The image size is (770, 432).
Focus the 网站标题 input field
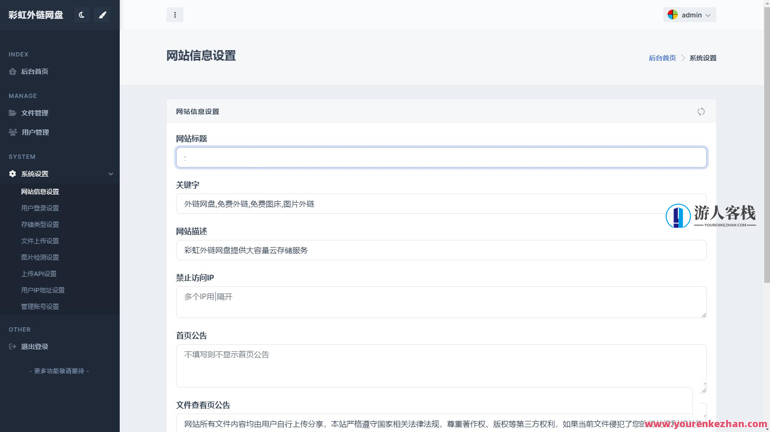pyautogui.click(x=441, y=157)
